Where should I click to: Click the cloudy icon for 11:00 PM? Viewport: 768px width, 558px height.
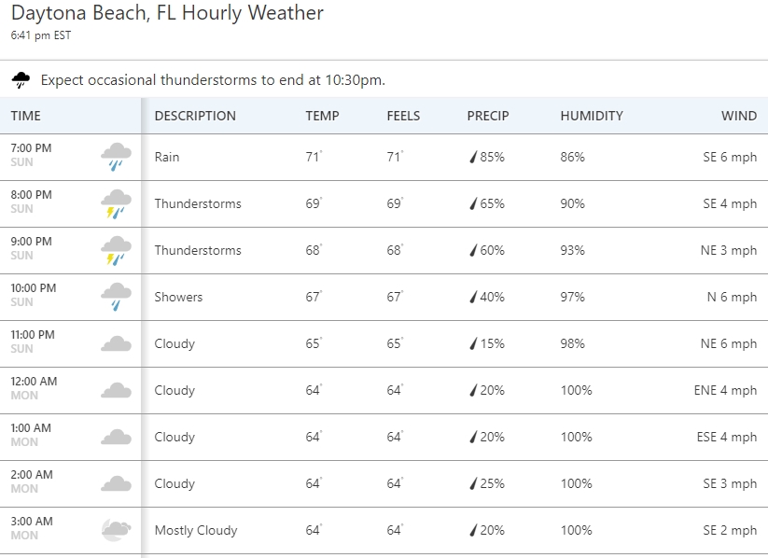click(116, 344)
